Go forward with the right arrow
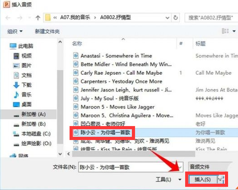This screenshot has height=190, width=238. pos(20,18)
